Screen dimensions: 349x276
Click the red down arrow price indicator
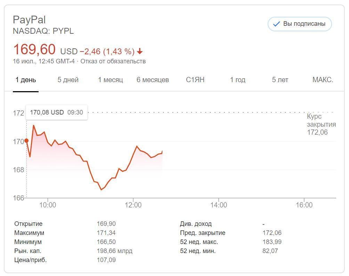140,52
